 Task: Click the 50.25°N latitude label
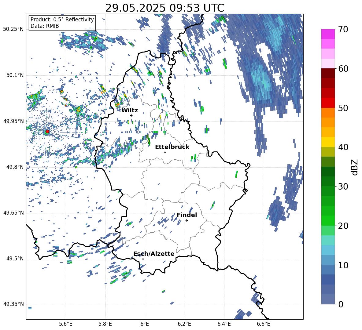[13, 29]
